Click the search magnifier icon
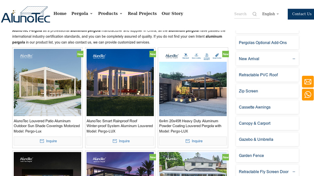 [x=254, y=14]
